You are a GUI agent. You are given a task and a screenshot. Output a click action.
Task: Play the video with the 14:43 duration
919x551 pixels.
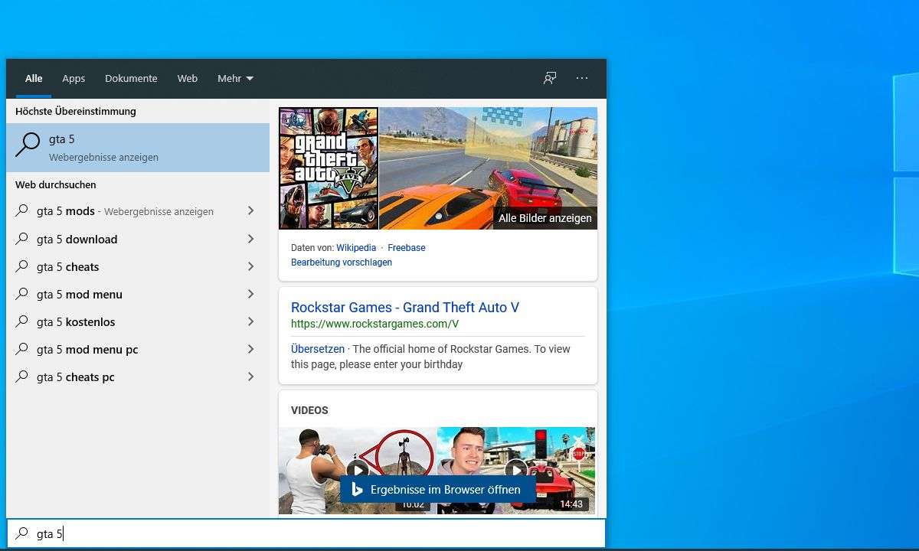tap(516, 470)
